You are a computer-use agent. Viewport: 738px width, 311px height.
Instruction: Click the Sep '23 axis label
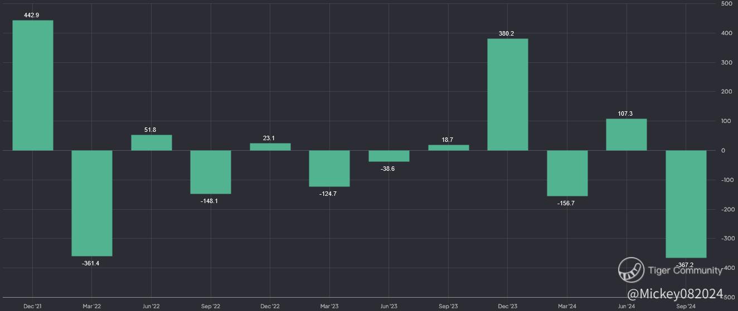point(448,306)
